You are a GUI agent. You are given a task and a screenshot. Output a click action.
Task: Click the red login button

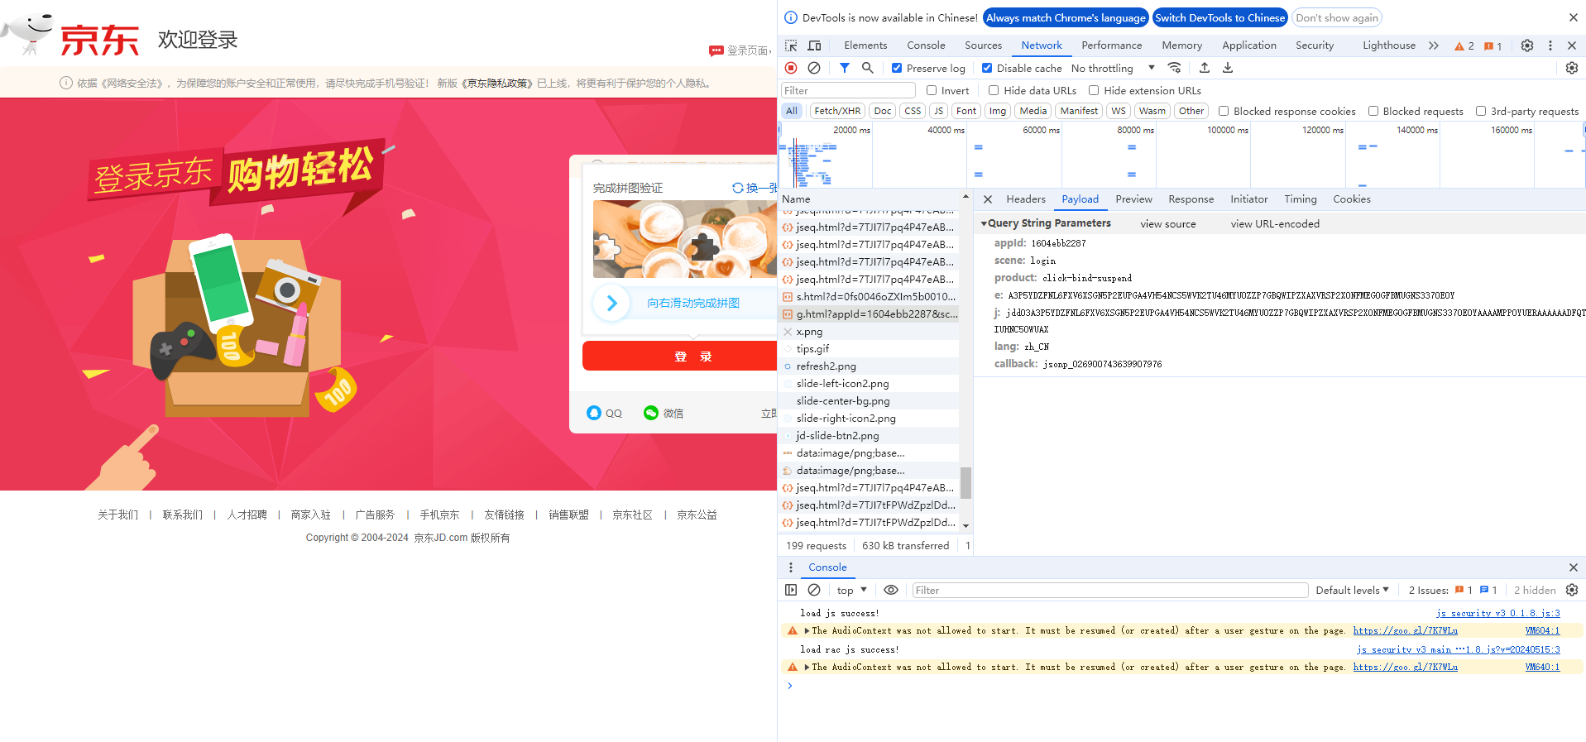click(x=680, y=357)
